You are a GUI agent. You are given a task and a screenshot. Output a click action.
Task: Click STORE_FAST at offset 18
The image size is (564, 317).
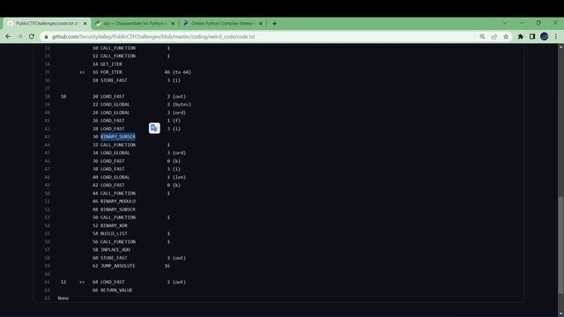click(x=114, y=80)
